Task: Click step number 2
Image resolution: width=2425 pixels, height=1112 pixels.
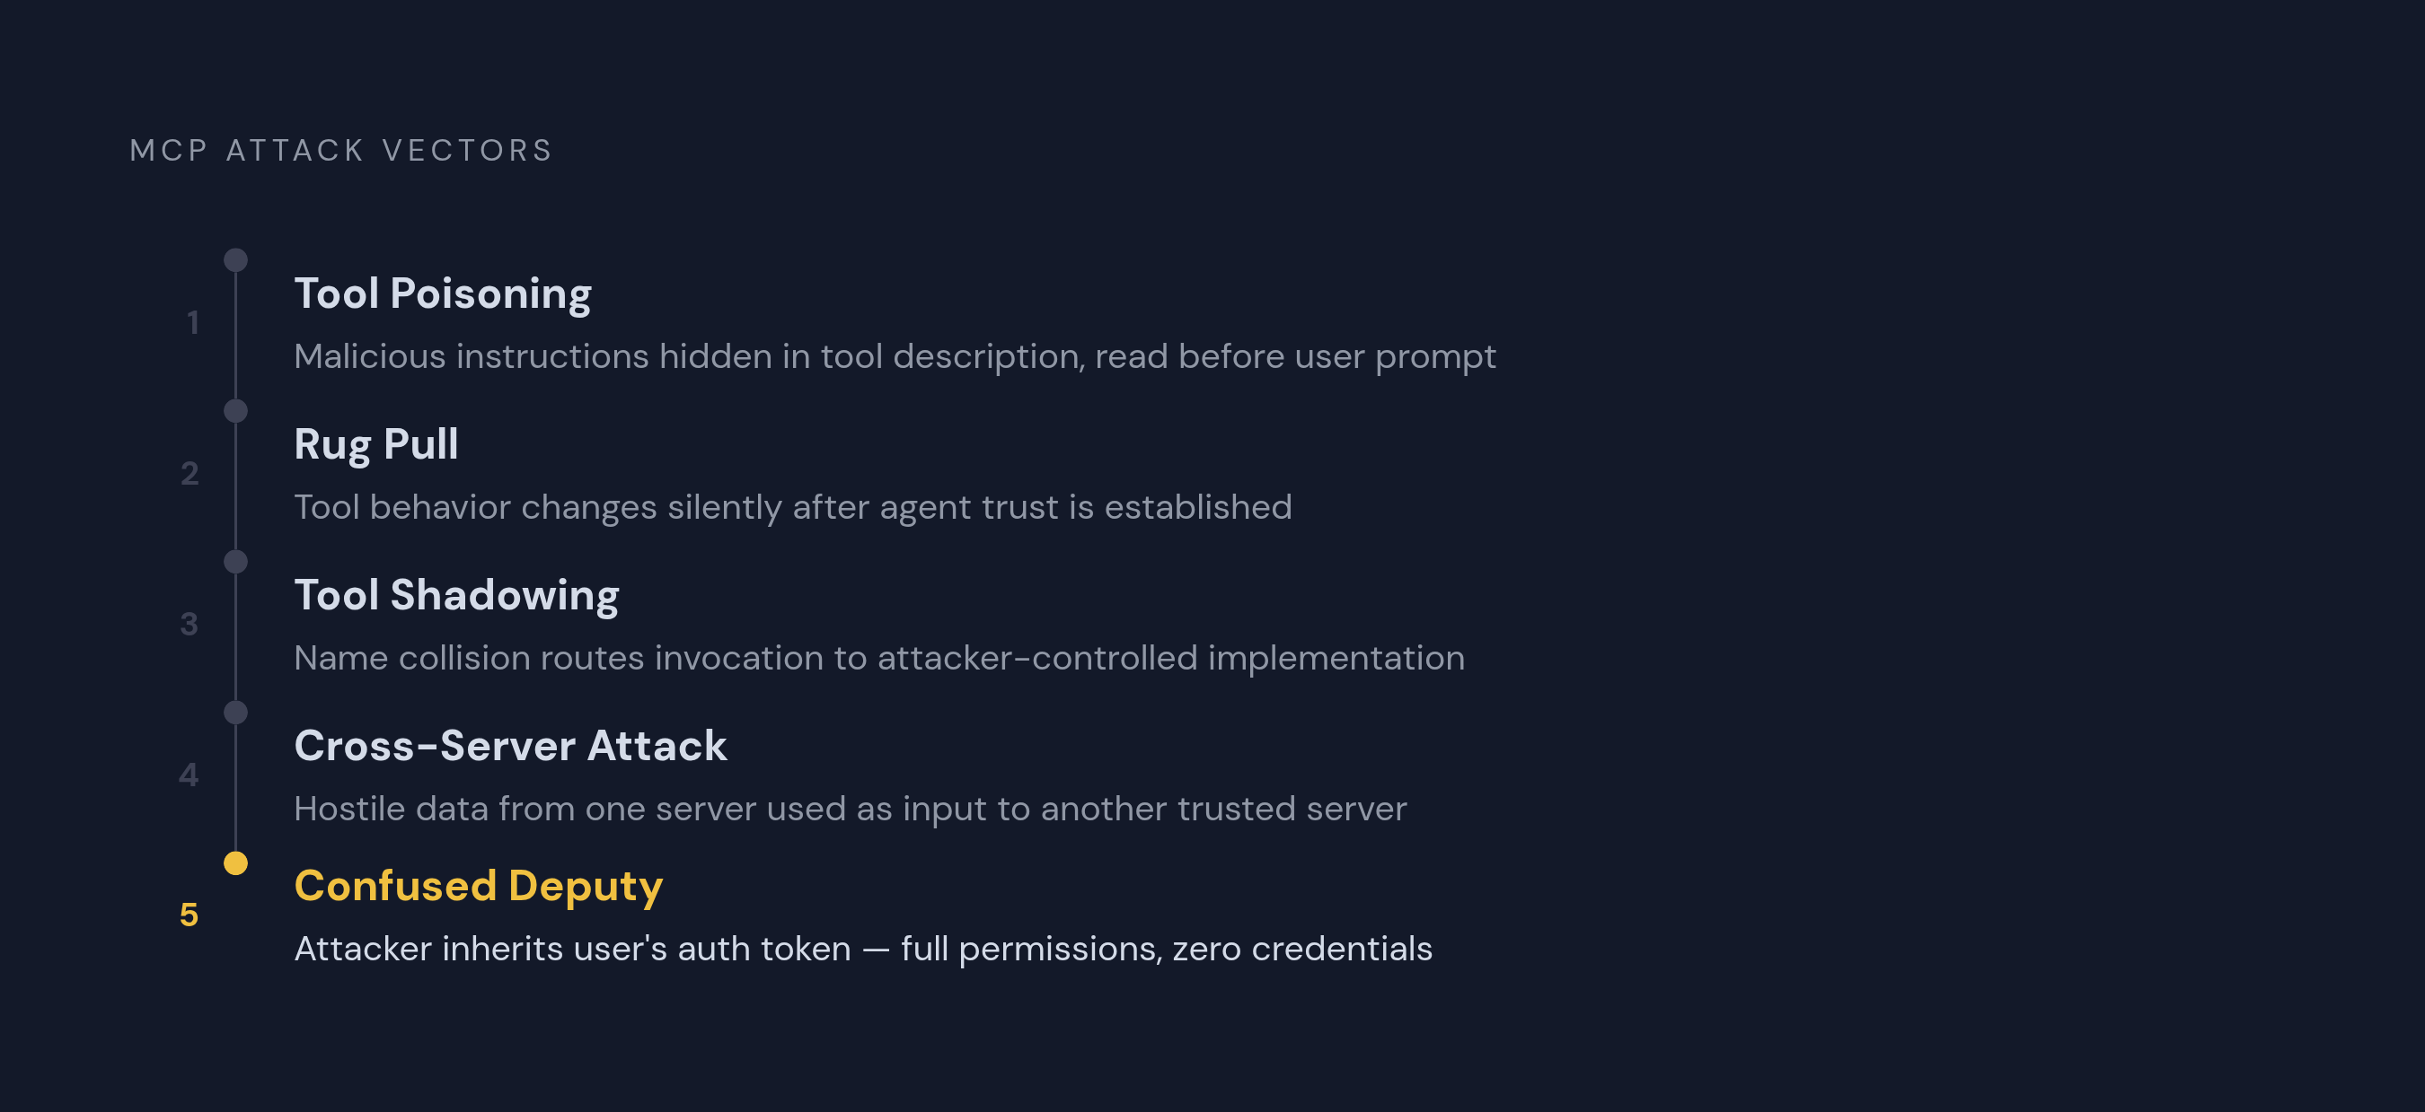Action: point(190,473)
